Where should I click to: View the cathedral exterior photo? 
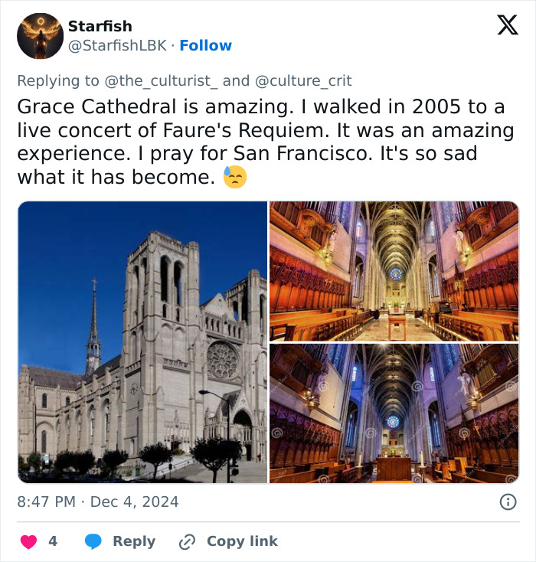(142, 341)
